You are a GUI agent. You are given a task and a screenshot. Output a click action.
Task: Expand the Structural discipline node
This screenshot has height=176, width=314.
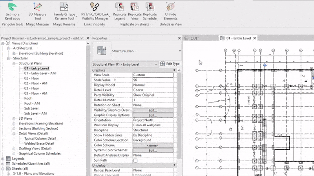point(8,58)
